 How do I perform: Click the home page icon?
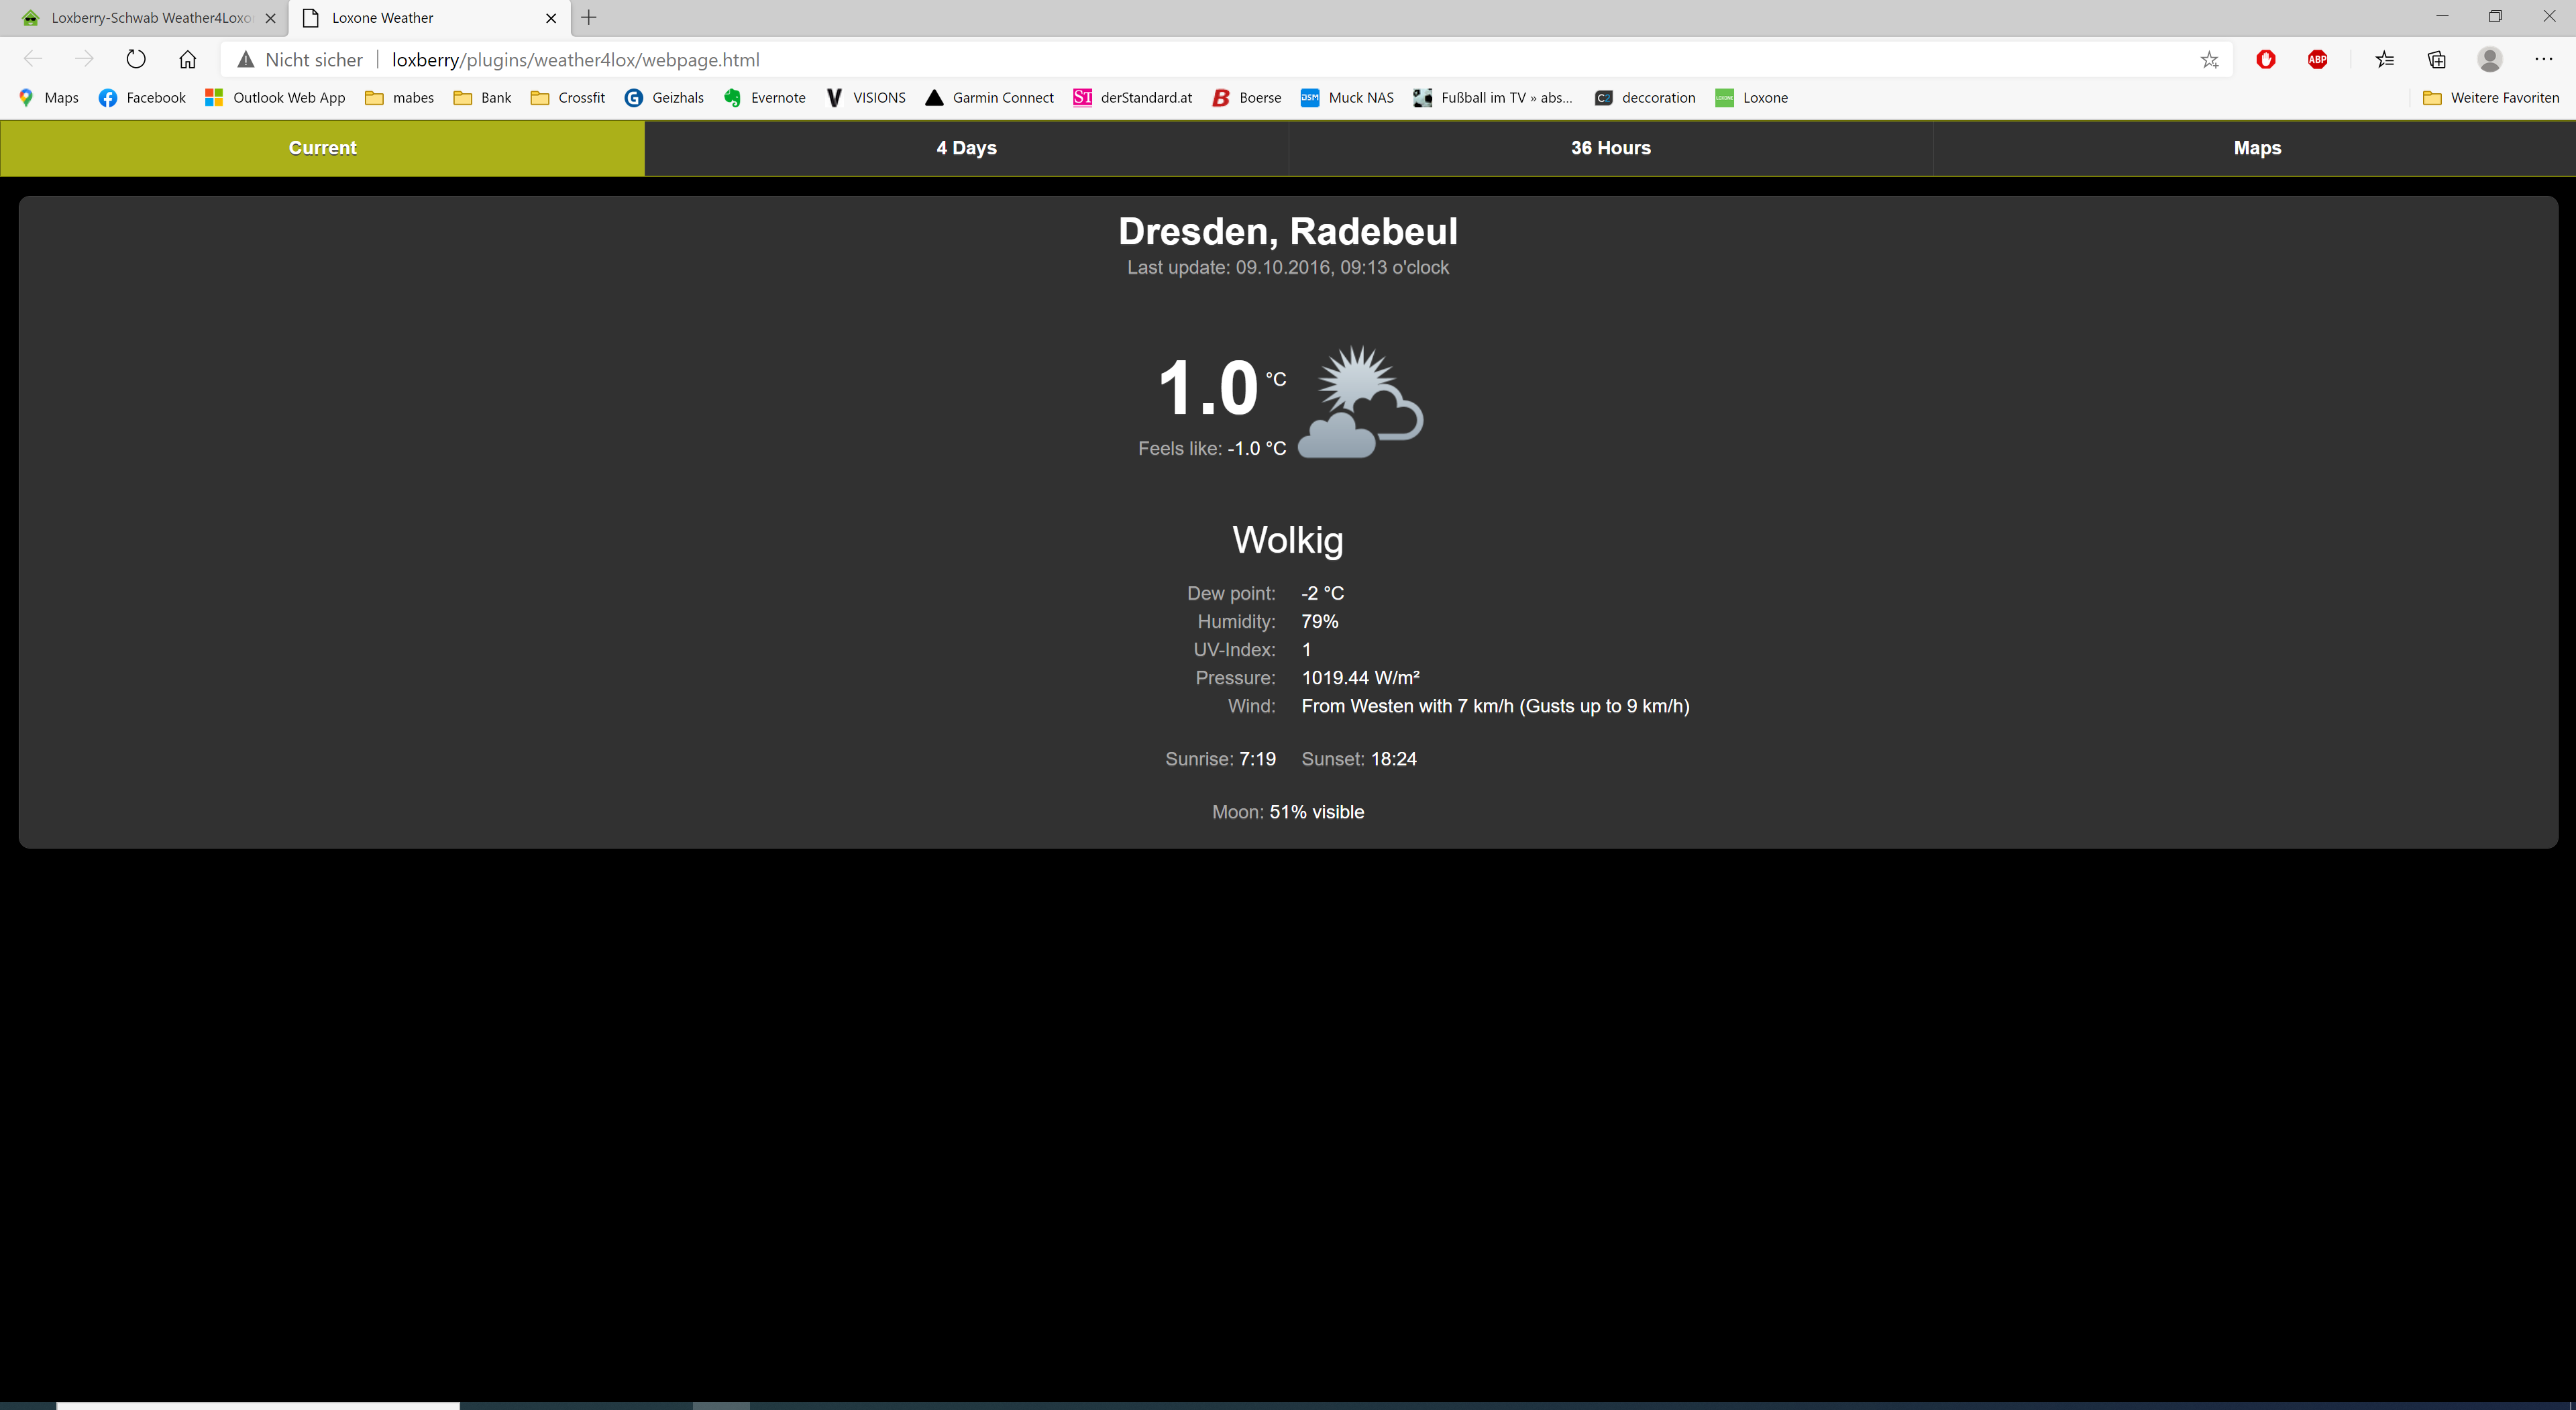coord(187,59)
